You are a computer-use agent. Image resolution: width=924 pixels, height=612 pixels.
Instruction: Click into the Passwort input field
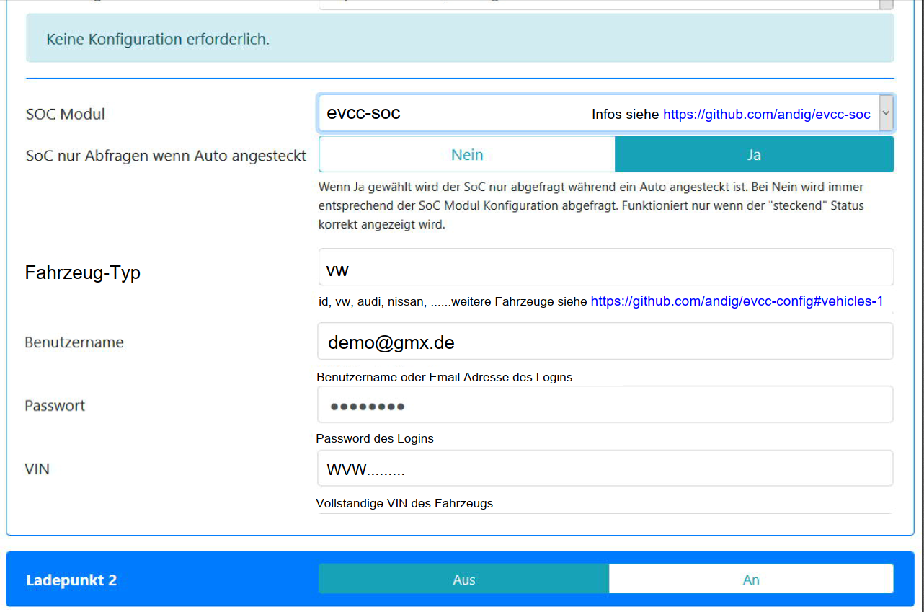click(605, 405)
